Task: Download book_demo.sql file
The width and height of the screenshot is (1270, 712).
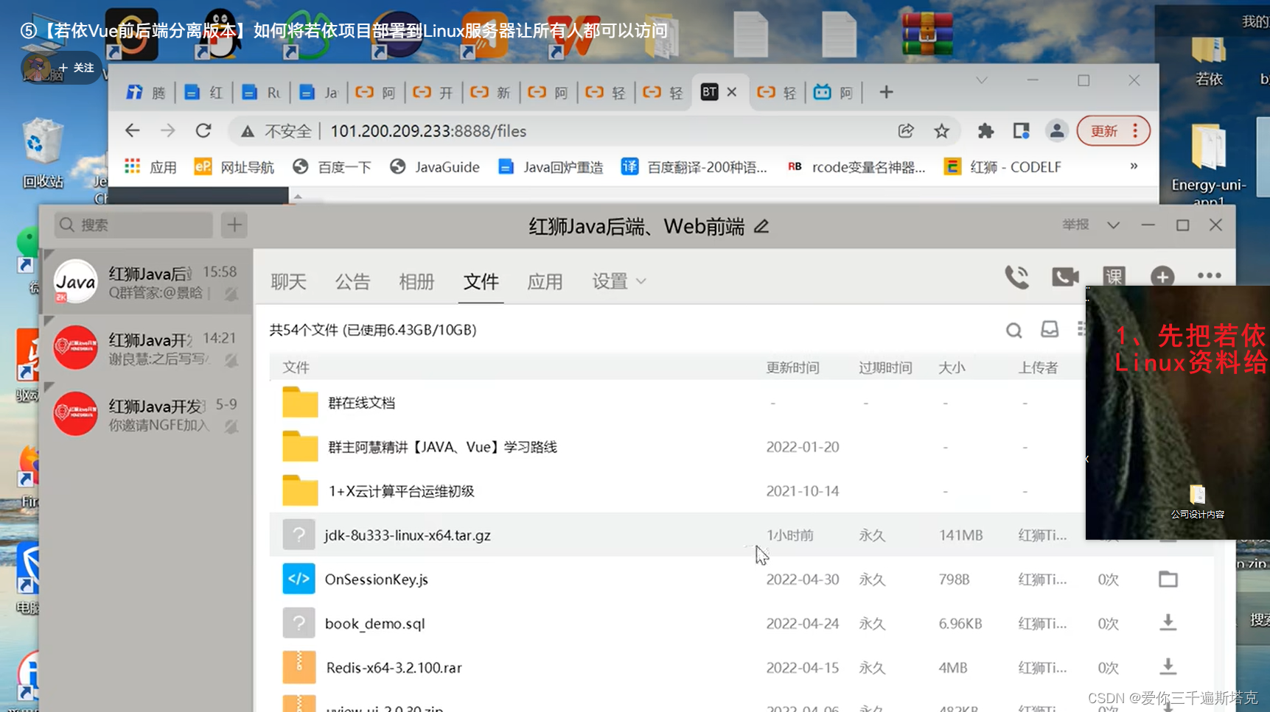Action: 1168,623
